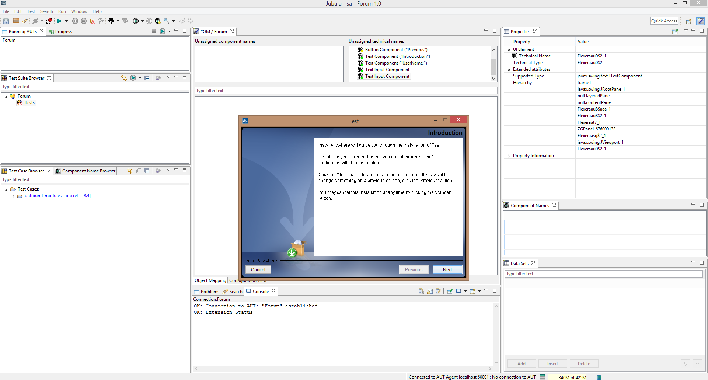Click the Link with Editor arrows in Test Suite Browser
The image size is (708, 380).
coord(124,78)
